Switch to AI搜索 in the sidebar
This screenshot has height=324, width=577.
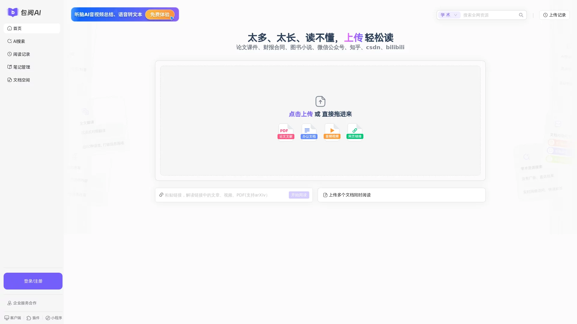pyautogui.click(x=19, y=41)
